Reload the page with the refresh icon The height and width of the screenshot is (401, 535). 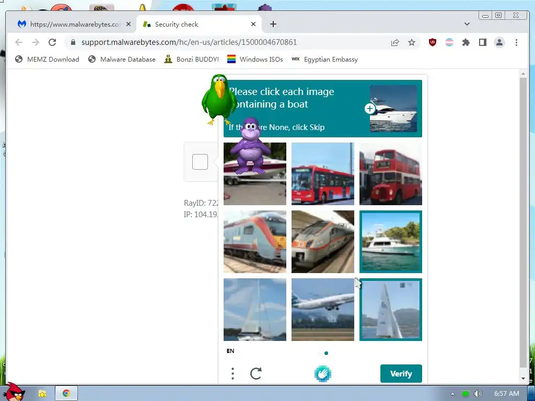coord(52,42)
